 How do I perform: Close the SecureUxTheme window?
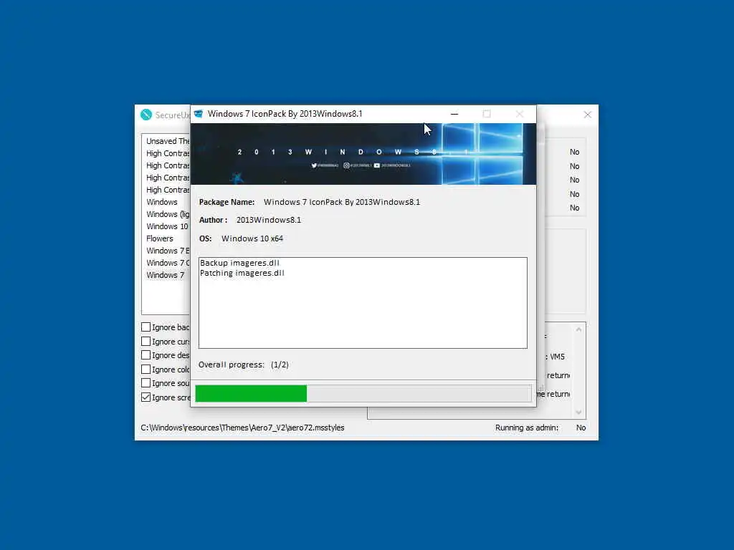588,115
